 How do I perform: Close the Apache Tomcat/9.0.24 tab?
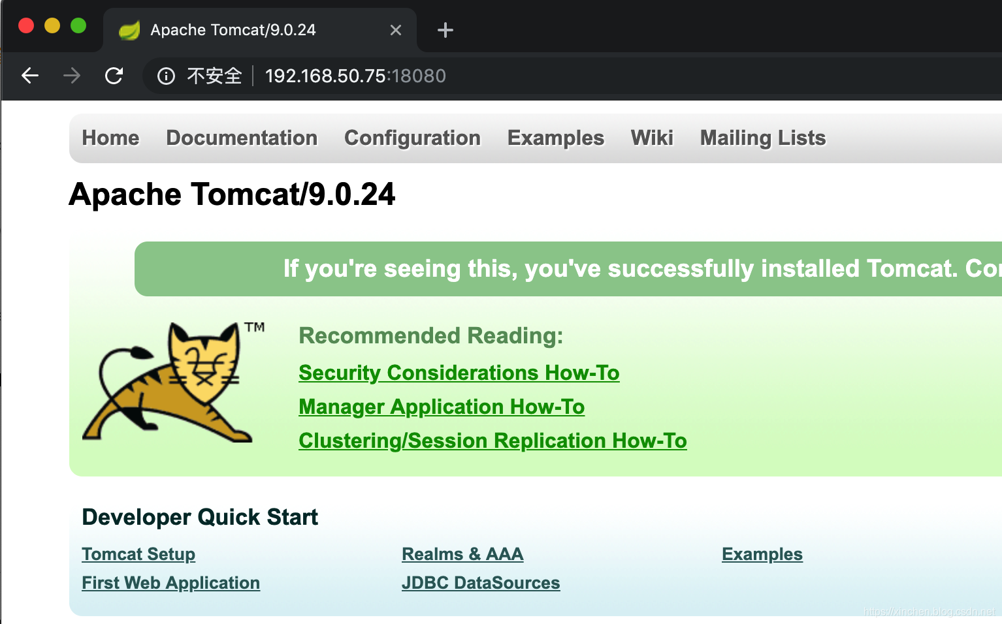396,30
